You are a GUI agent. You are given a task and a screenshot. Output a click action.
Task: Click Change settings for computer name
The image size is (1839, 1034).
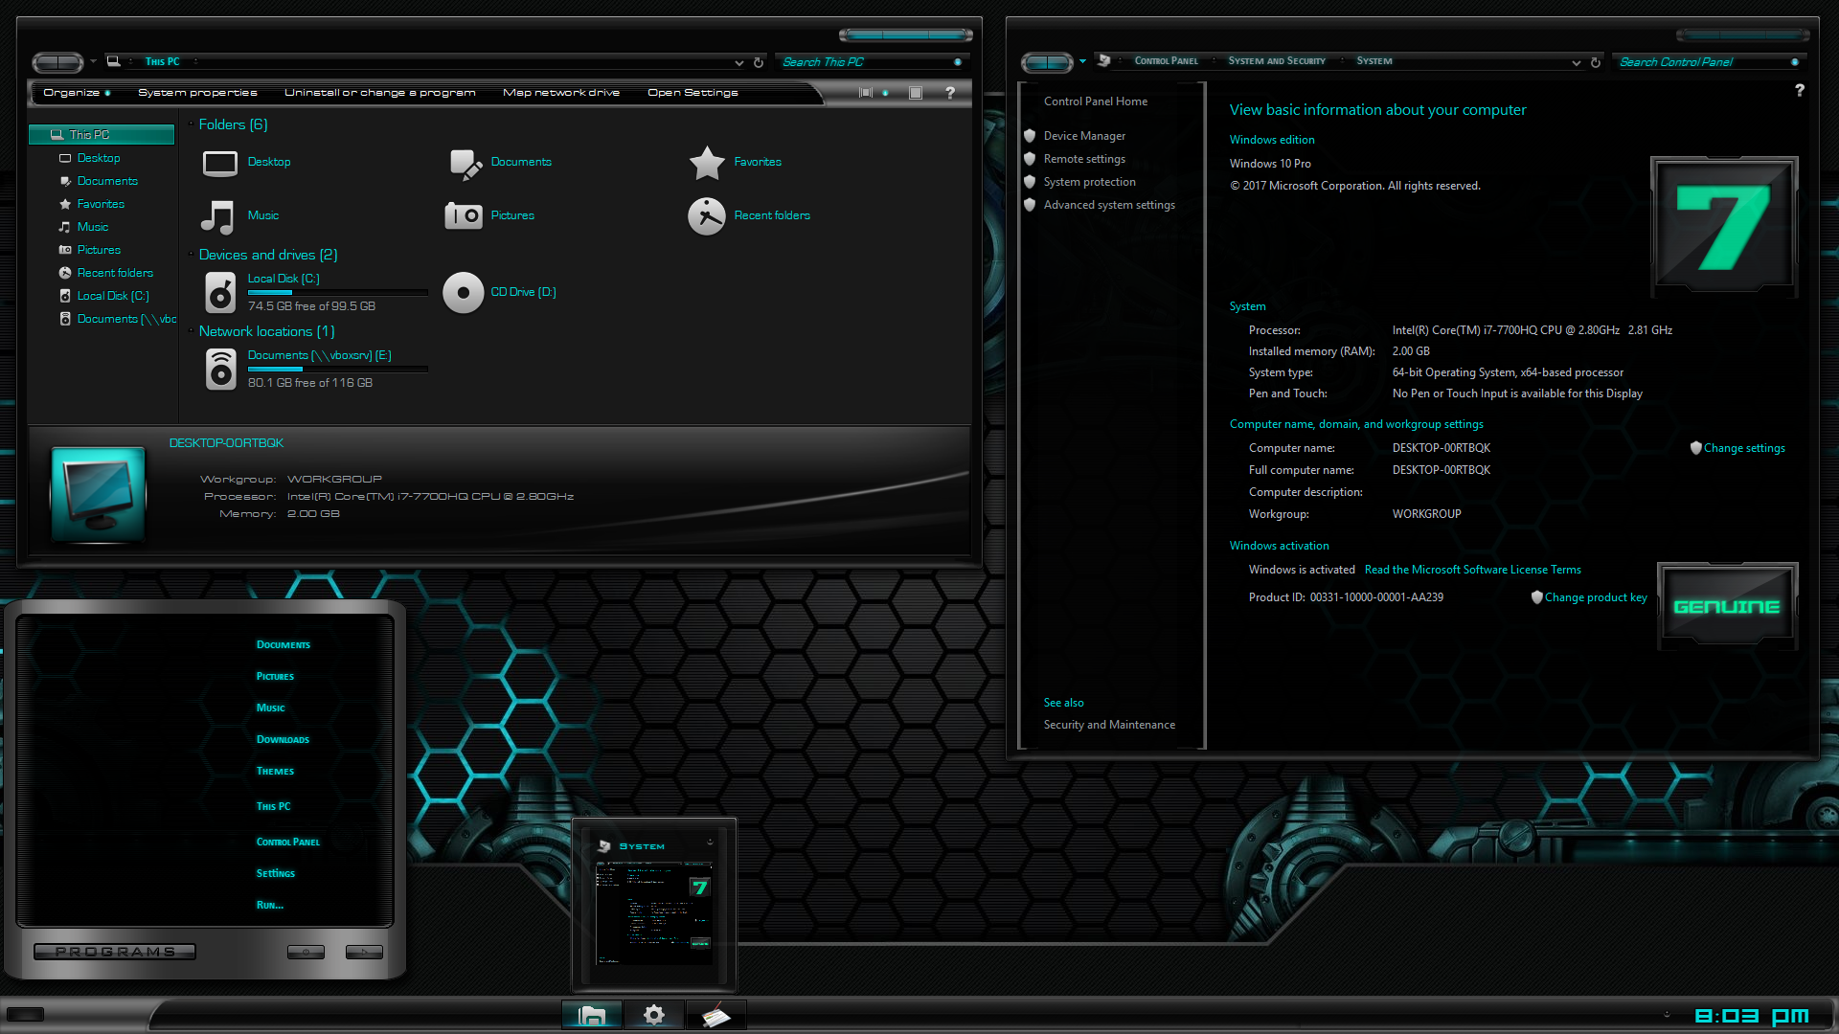click(x=1743, y=447)
